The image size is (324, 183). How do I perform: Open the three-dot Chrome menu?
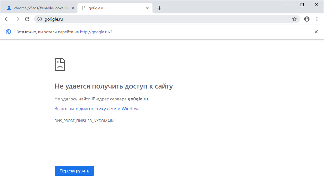point(317,19)
